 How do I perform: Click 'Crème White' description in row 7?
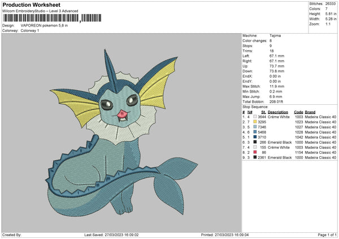279,147
